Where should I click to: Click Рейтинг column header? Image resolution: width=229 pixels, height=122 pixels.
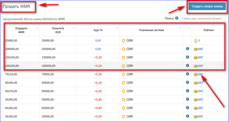pyautogui.click(x=209, y=30)
